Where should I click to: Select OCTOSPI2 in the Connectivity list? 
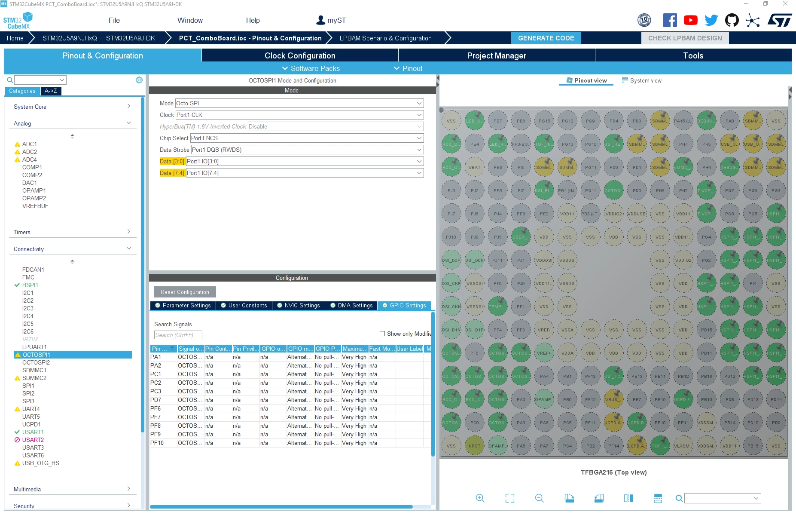tap(36, 362)
